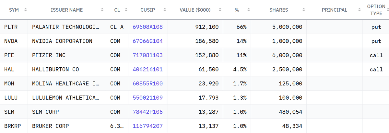This screenshot has height=133, width=389.
Task: Open Palantir CUSIP link 69608A108
Action: point(147,27)
